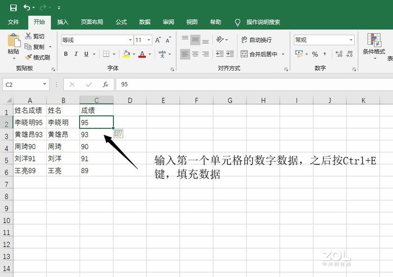
Task: Switch to the 审阅 ribbon tab
Action: pyautogui.click(x=168, y=22)
